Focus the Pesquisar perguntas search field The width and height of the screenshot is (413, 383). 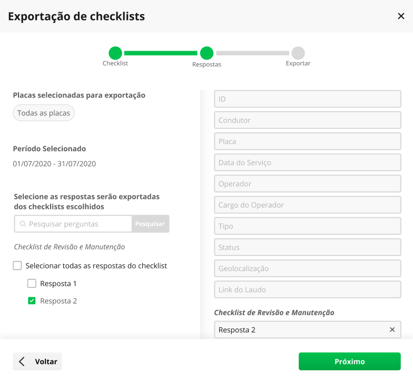tap(73, 223)
